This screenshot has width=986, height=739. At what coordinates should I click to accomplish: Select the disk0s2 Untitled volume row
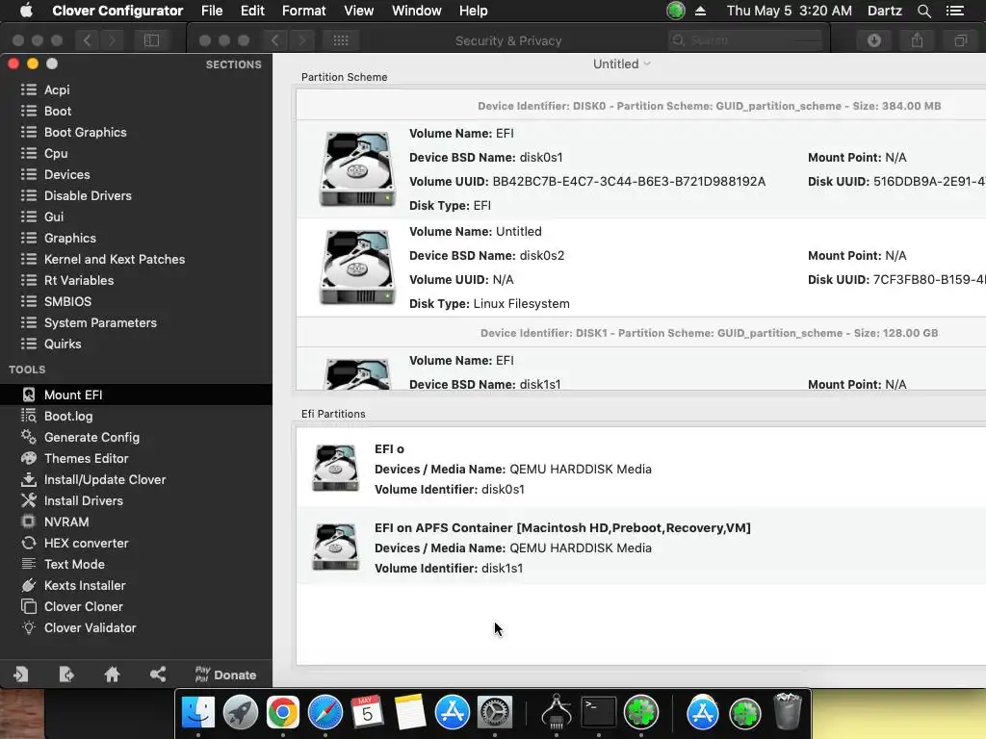640,268
